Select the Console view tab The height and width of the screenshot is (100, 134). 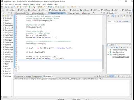[x=48, y=76]
